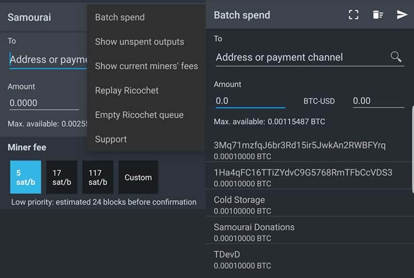
Task: Focus the Batch spend address field
Action: (301, 58)
